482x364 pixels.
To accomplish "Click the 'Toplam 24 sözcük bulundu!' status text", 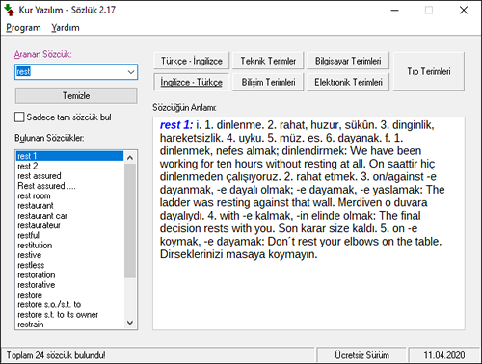I will (56, 355).
